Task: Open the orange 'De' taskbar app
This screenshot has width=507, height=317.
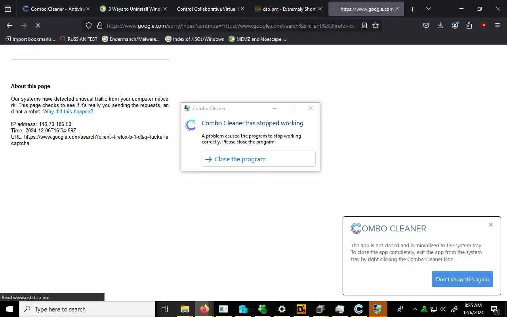Action: point(301,309)
